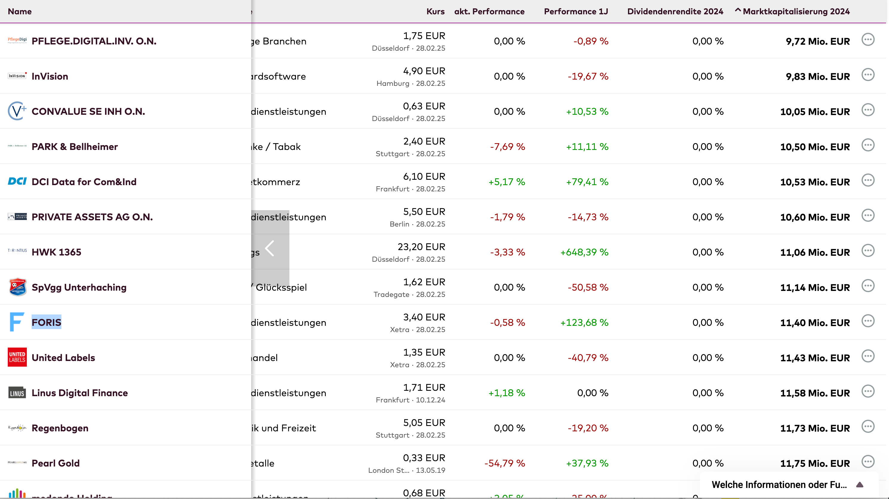Sort table by Performance 1J header

[576, 11]
